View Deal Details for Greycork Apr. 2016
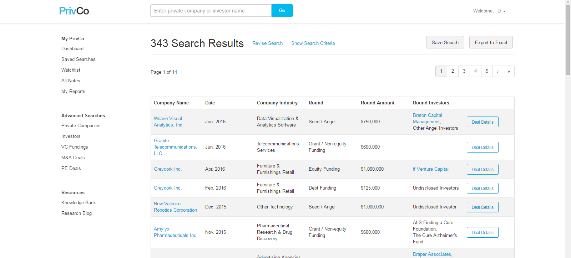 [482, 169]
